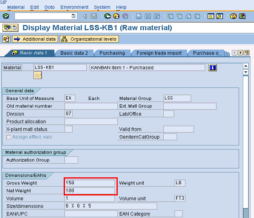Click the Valid from date field
Image resolution: width=254 pixels, height=218 pixels.
coord(179,129)
